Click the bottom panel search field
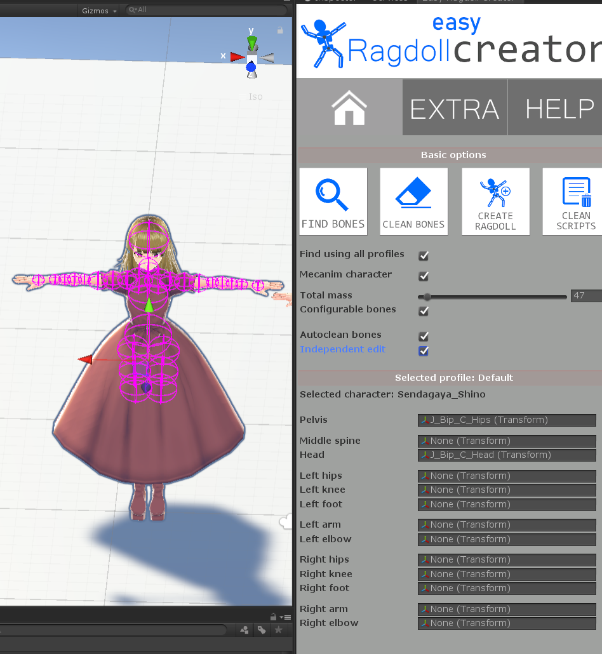 tap(112, 630)
